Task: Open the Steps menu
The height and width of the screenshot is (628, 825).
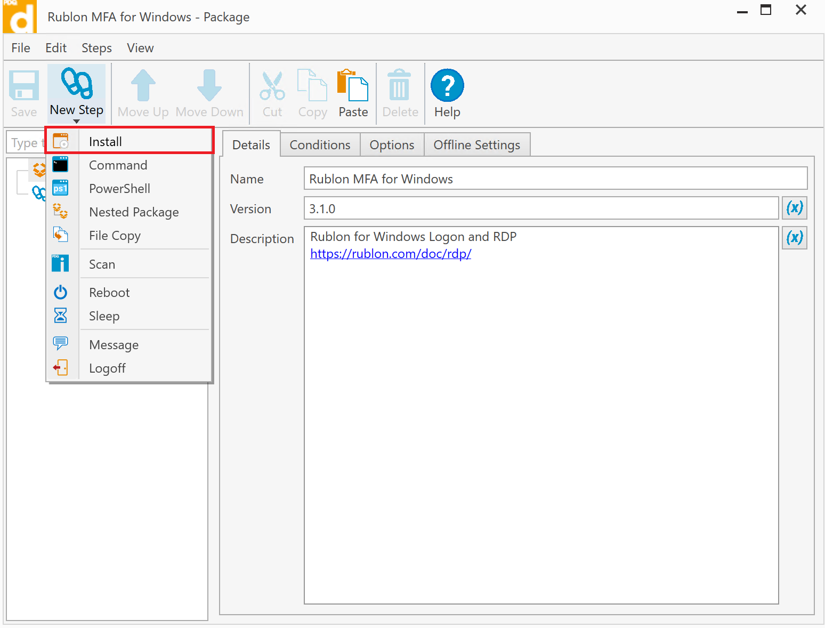Action: tap(96, 48)
